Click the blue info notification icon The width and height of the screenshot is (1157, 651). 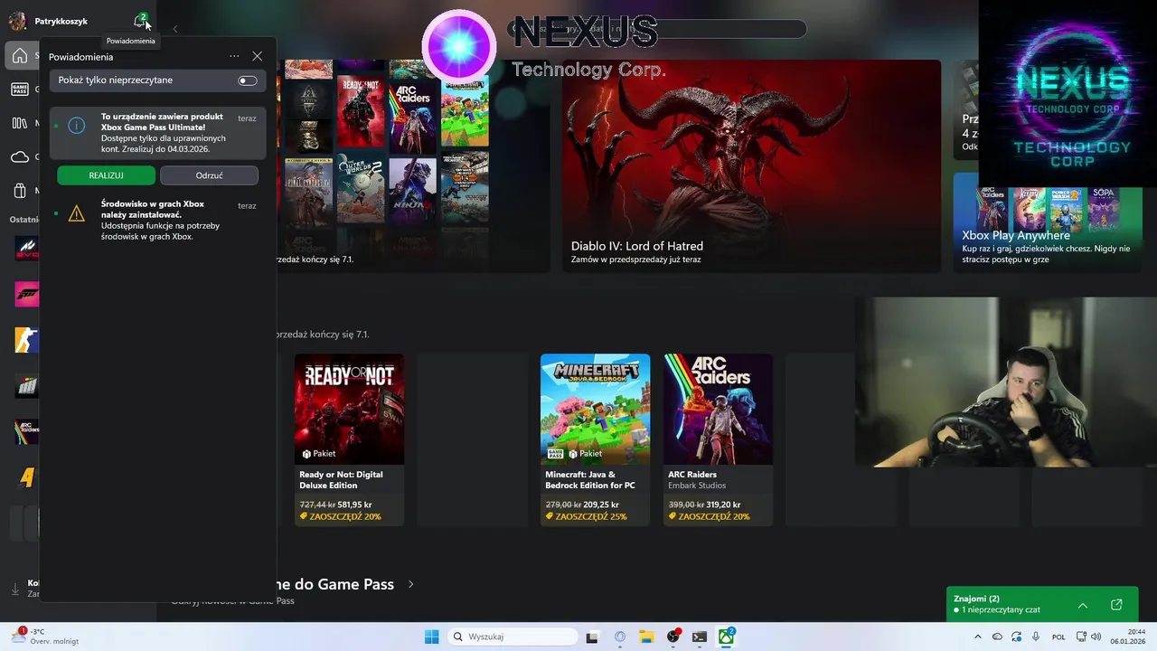coord(77,126)
